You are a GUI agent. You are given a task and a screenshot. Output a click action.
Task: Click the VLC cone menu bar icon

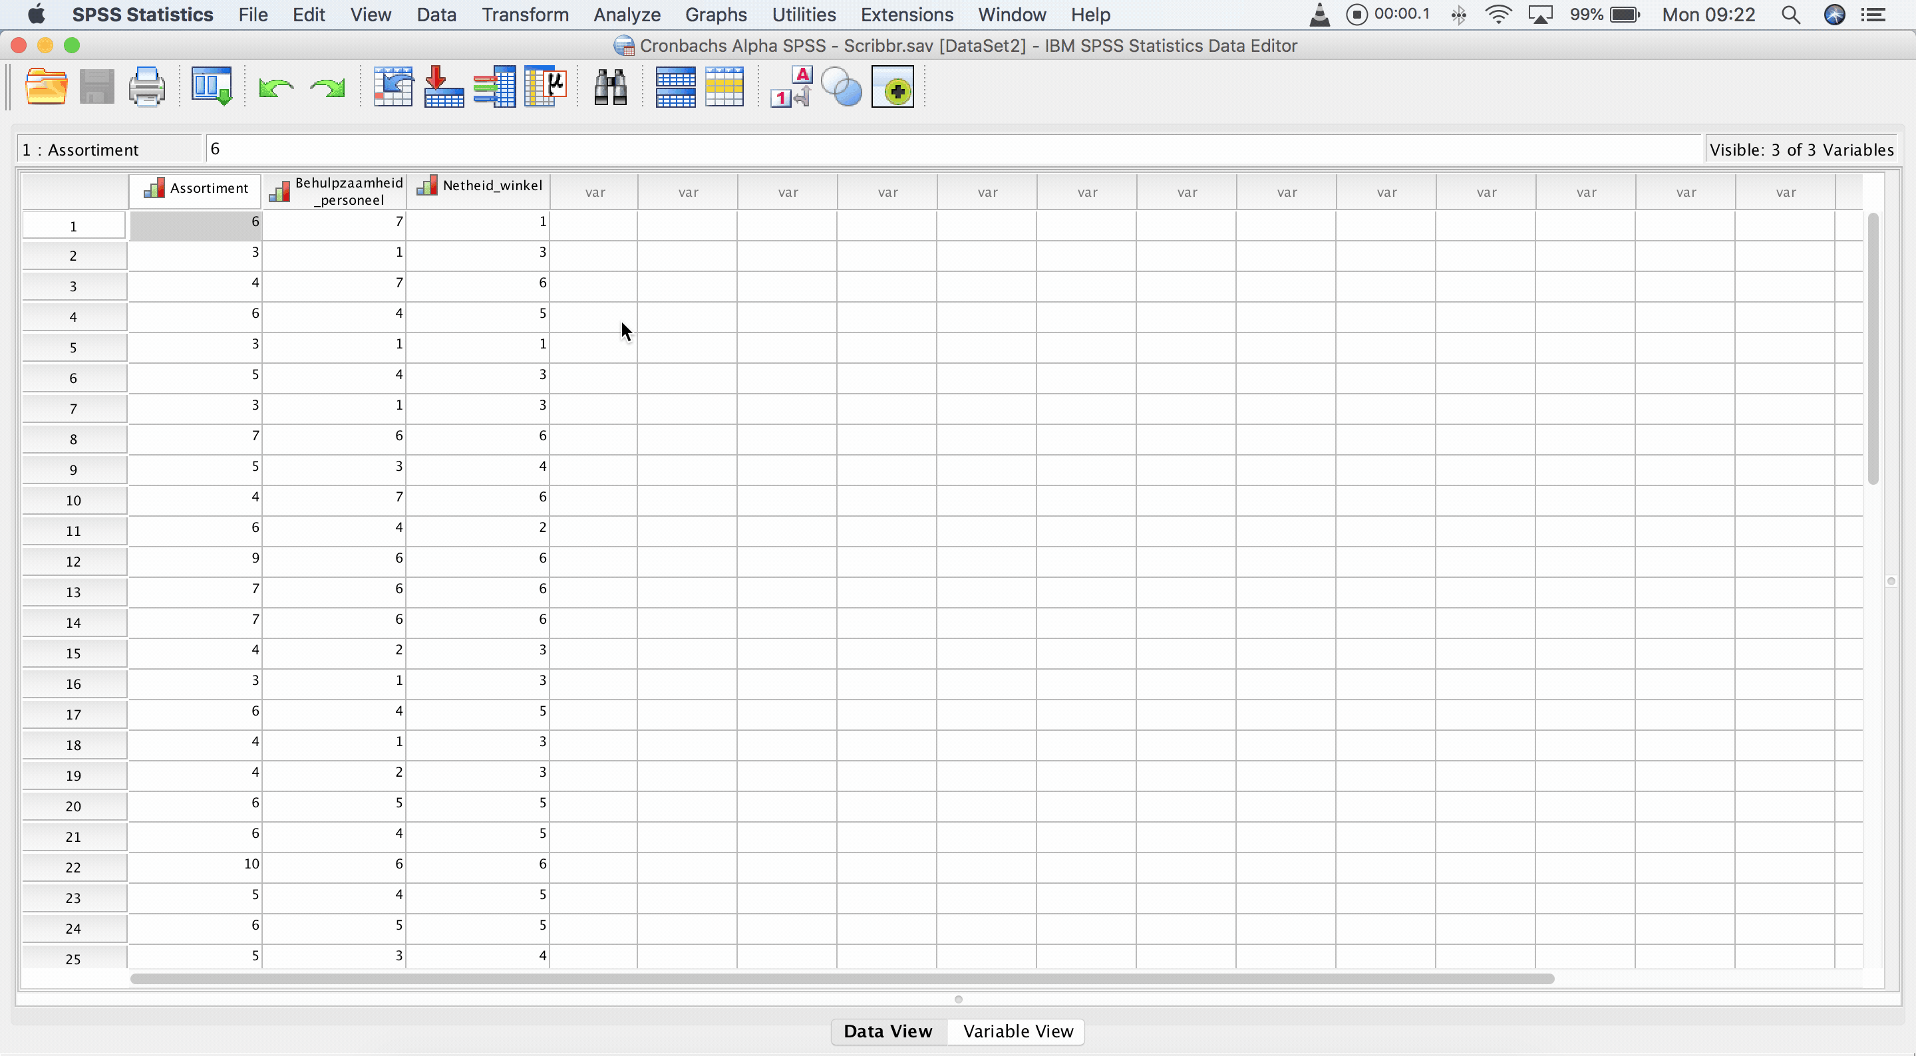[x=1319, y=15]
